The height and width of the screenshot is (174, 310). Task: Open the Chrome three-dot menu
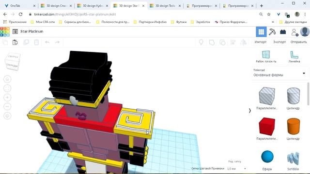tap(305, 14)
